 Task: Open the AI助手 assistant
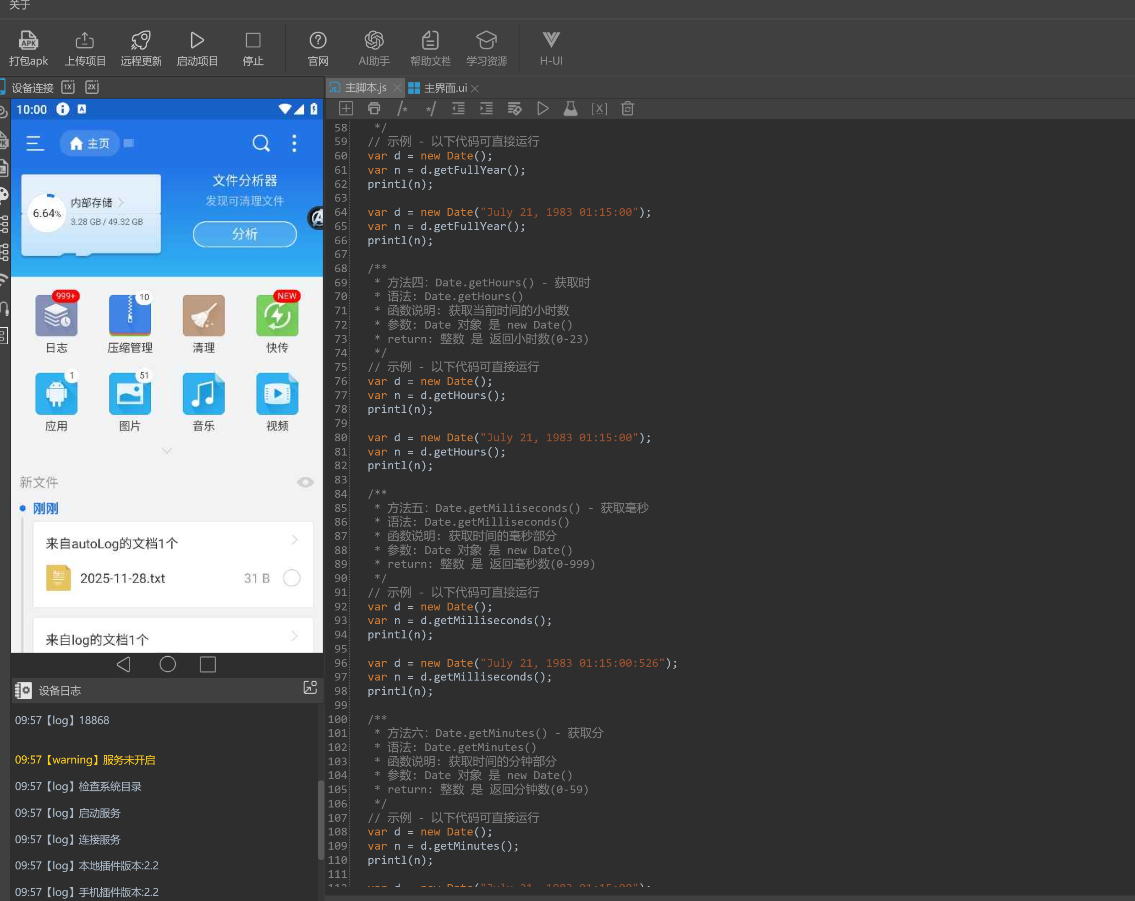click(x=374, y=40)
